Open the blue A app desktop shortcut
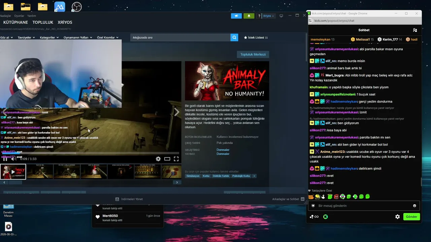Image resolution: width=431 pixels, height=242 pixels. pyautogui.click(x=60, y=7)
